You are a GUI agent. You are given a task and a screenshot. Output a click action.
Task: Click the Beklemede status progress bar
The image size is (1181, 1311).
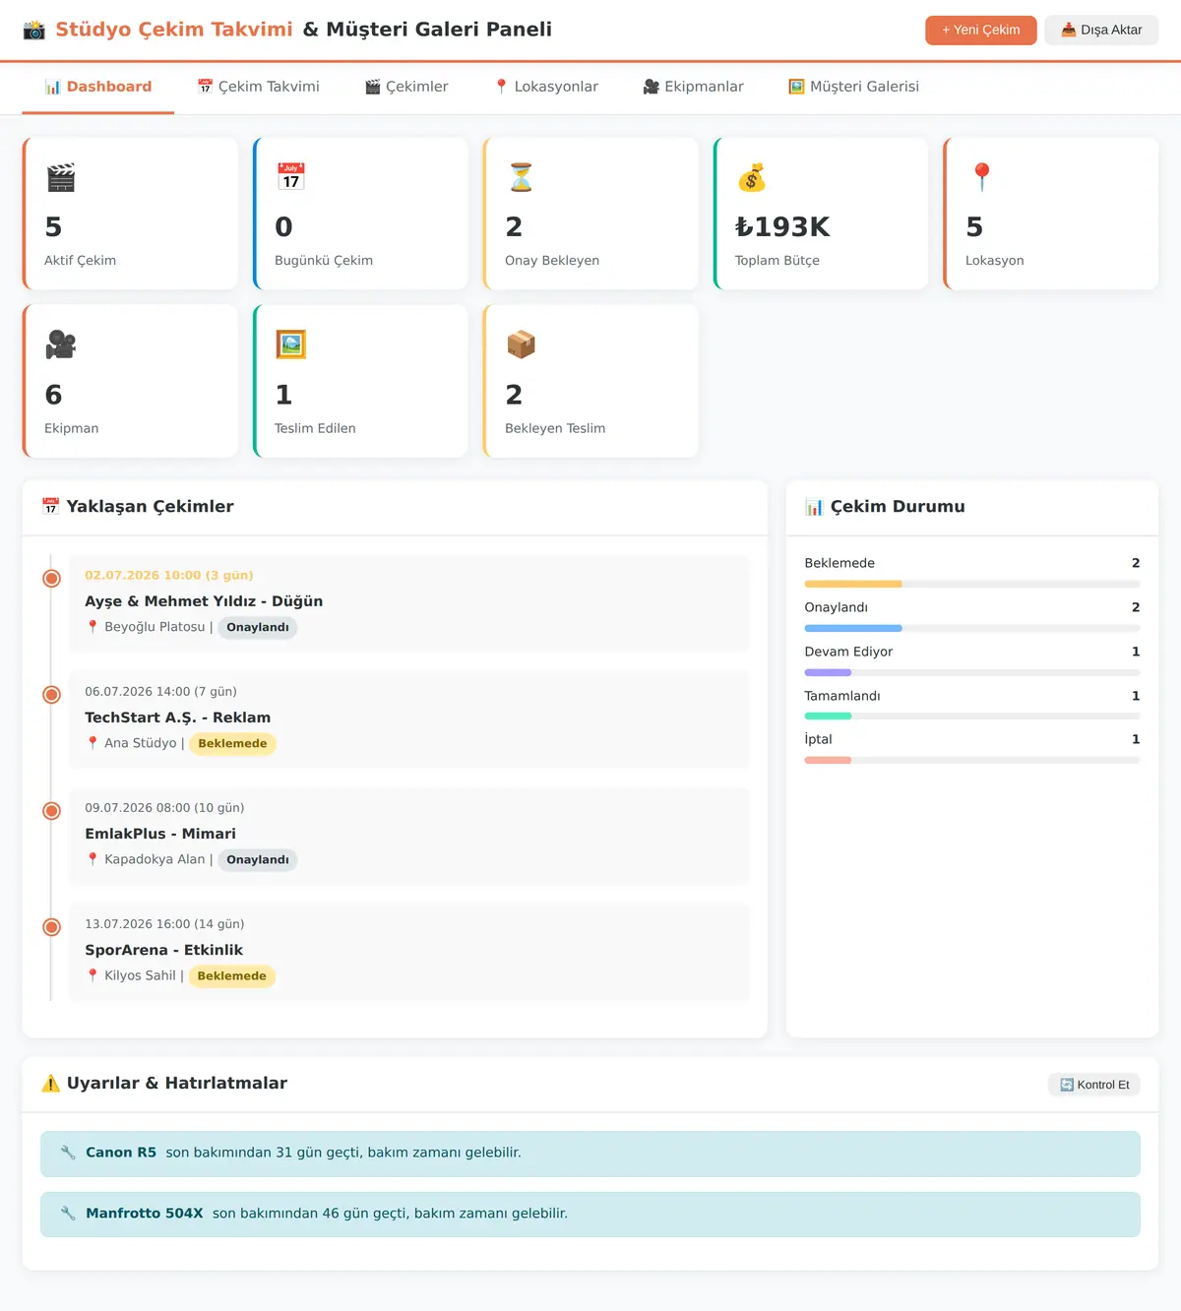pos(972,585)
